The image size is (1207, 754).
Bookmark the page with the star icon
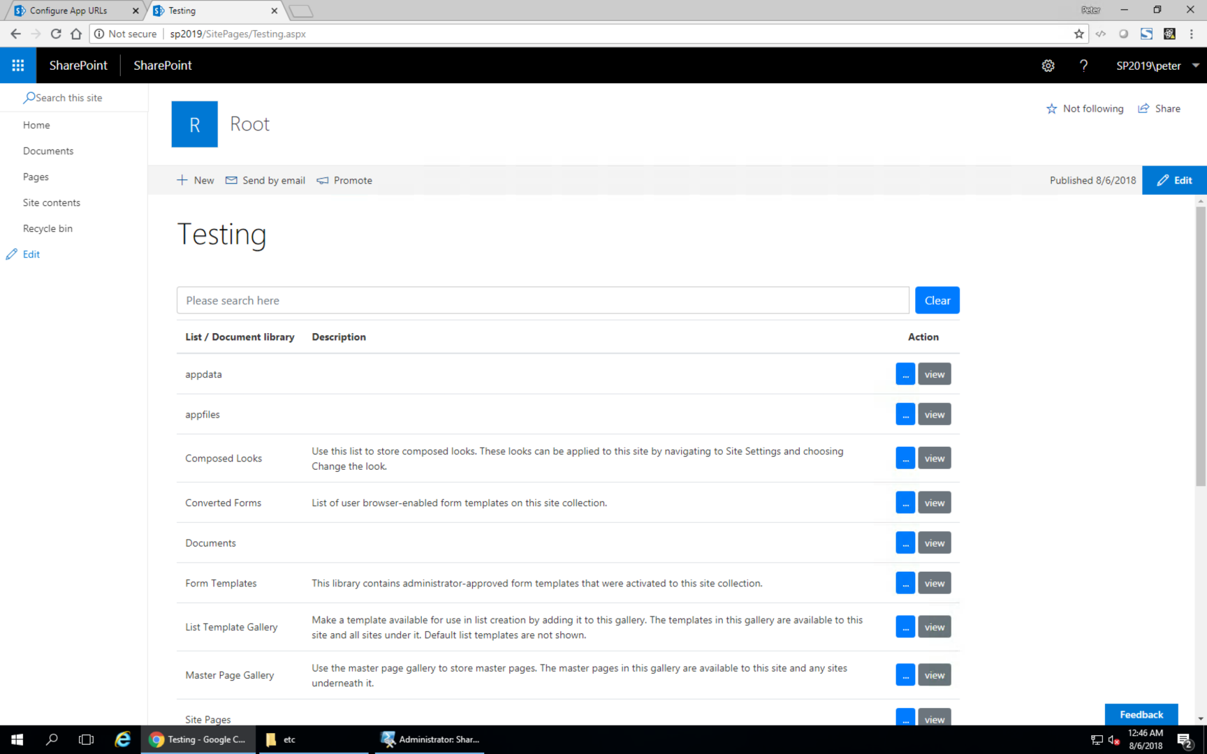tap(1079, 34)
